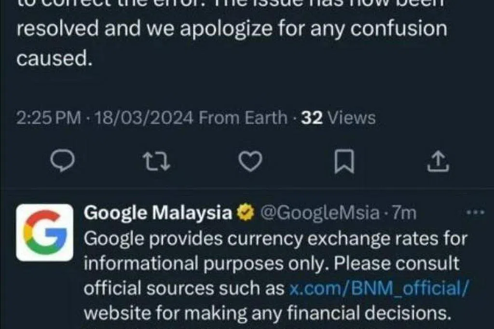Click the gold verified badge beside Google Malaysia
Viewport: 494px width, 329px height.
(246, 214)
